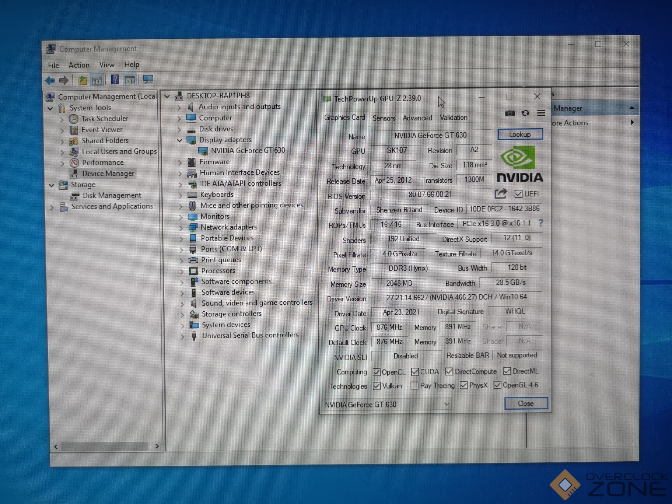Collapse the Display adapters node
The image size is (672, 504).
click(x=180, y=140)
